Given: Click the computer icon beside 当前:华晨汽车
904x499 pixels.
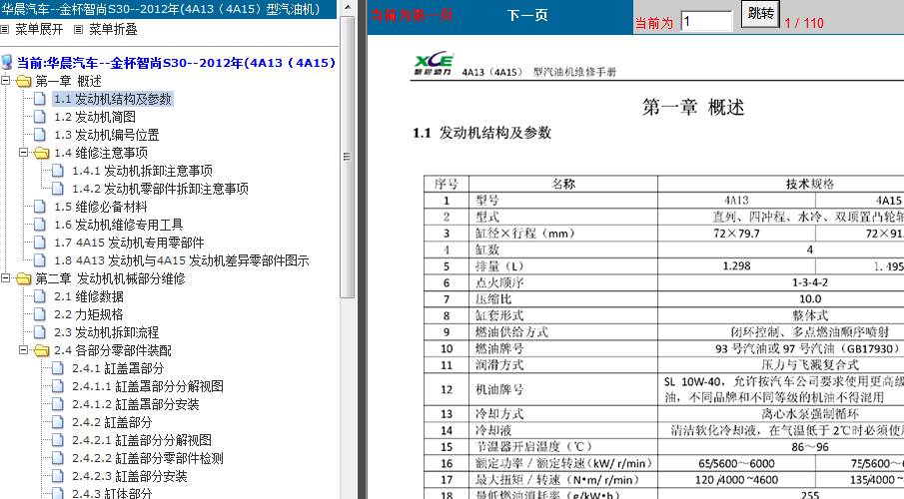Looking at the screenshot, I should tap(7, 62).
